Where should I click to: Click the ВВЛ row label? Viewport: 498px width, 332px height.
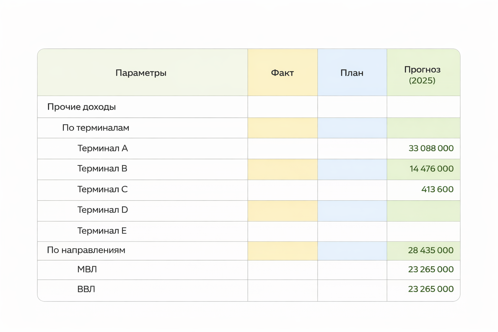[86, 289]
